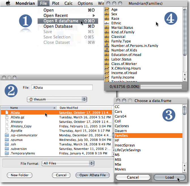190x186 pixels.
Task: Sort file list by Name column
Action: (28, 108)
